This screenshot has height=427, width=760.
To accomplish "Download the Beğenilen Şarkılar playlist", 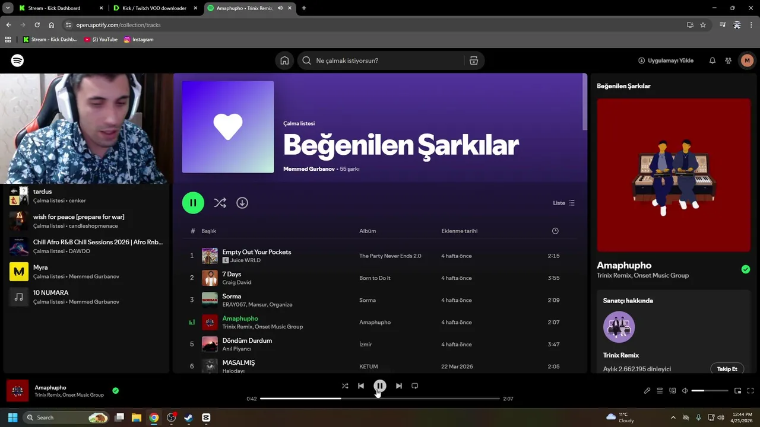I will tap(242, 203).
